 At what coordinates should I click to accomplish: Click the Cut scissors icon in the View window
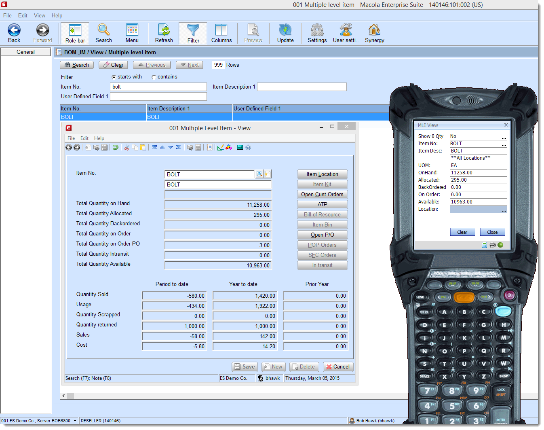click(127, 148)
